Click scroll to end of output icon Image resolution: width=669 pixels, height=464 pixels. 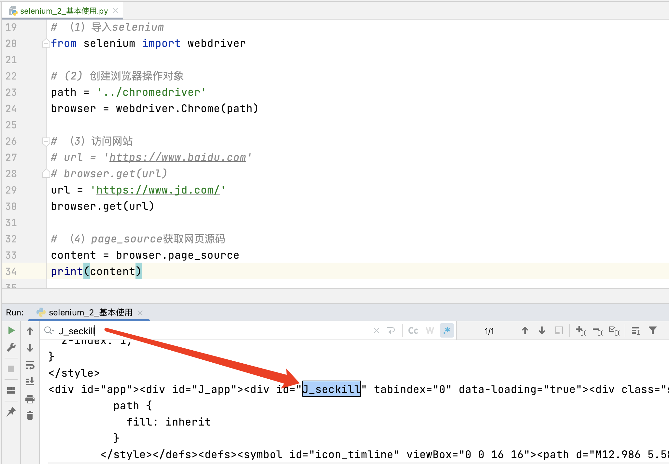click(30, 382)
